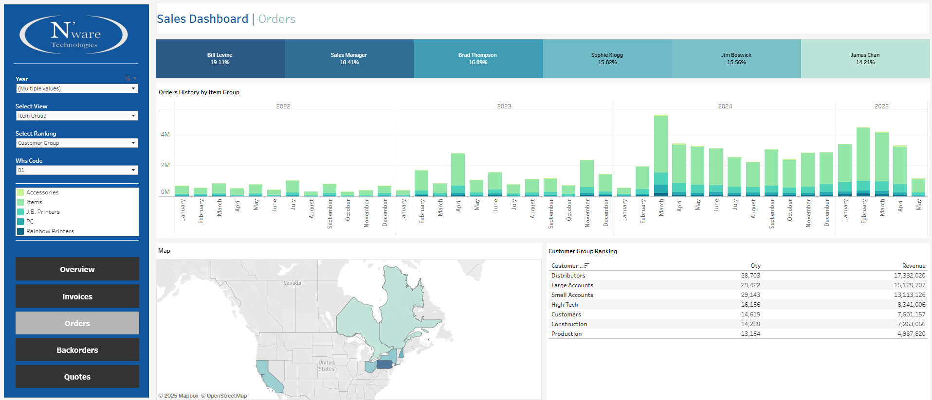Switch to the Backorders page

click(77, 350)
